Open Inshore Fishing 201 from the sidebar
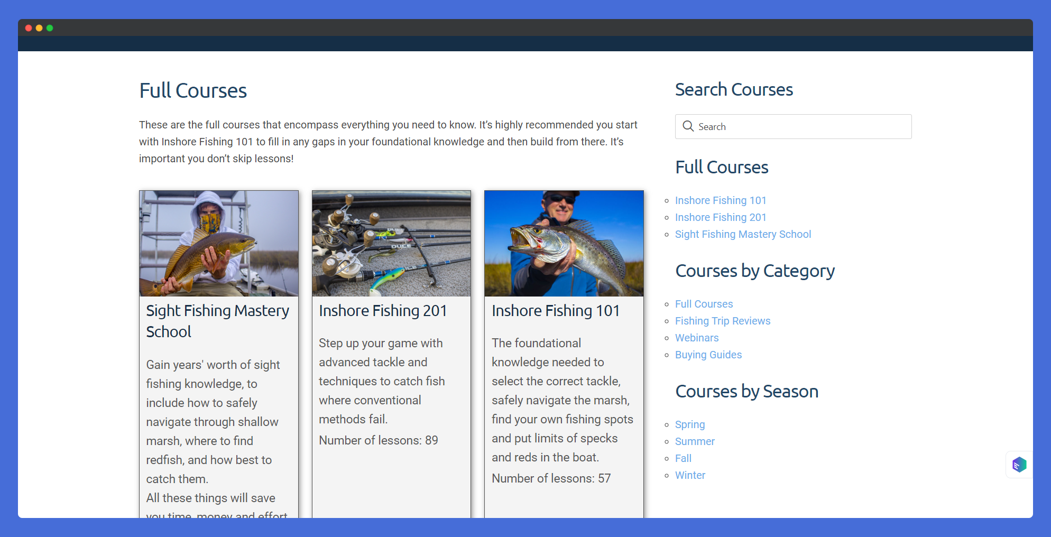Screen dimensions: 1051x537 click(721, 217)
